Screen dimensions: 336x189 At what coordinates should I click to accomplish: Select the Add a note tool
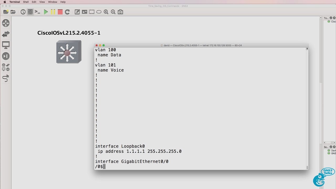click(77, 12)
